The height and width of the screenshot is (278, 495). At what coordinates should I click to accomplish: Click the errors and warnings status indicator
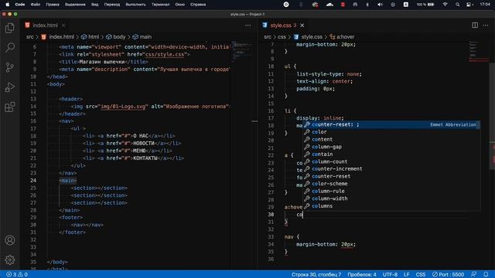(17, 275)
